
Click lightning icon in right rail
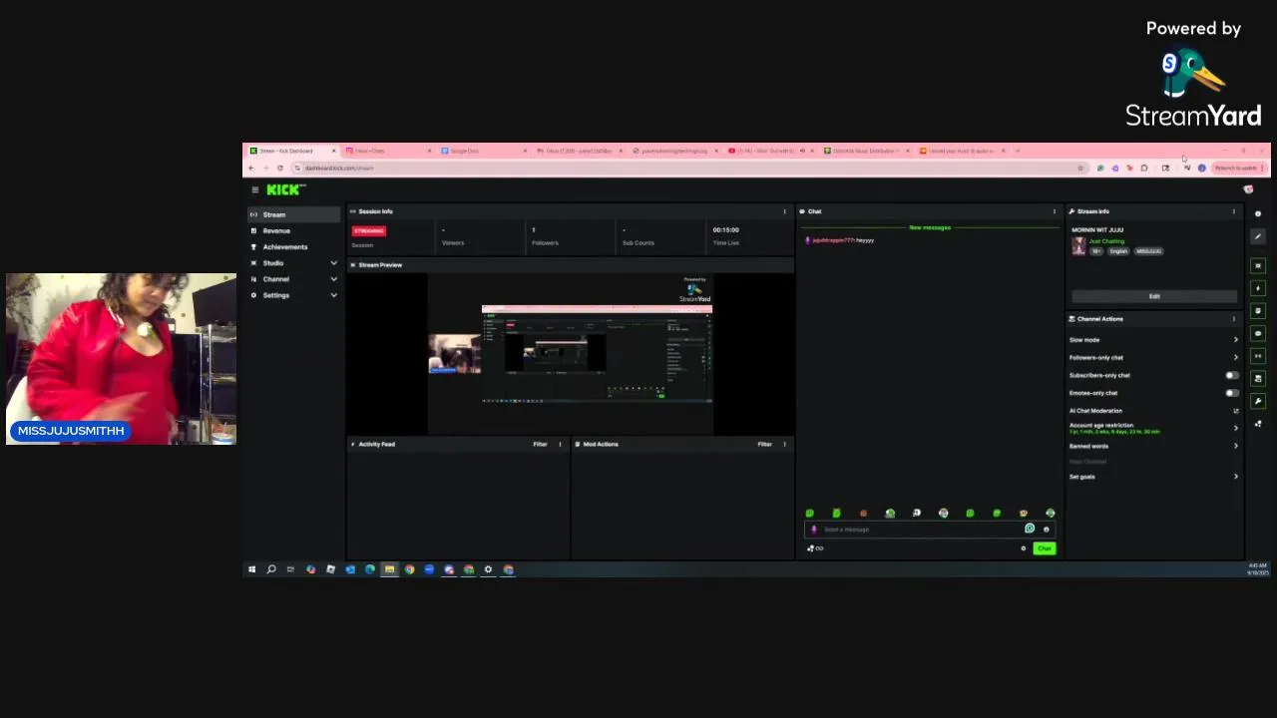(1258, 288)
